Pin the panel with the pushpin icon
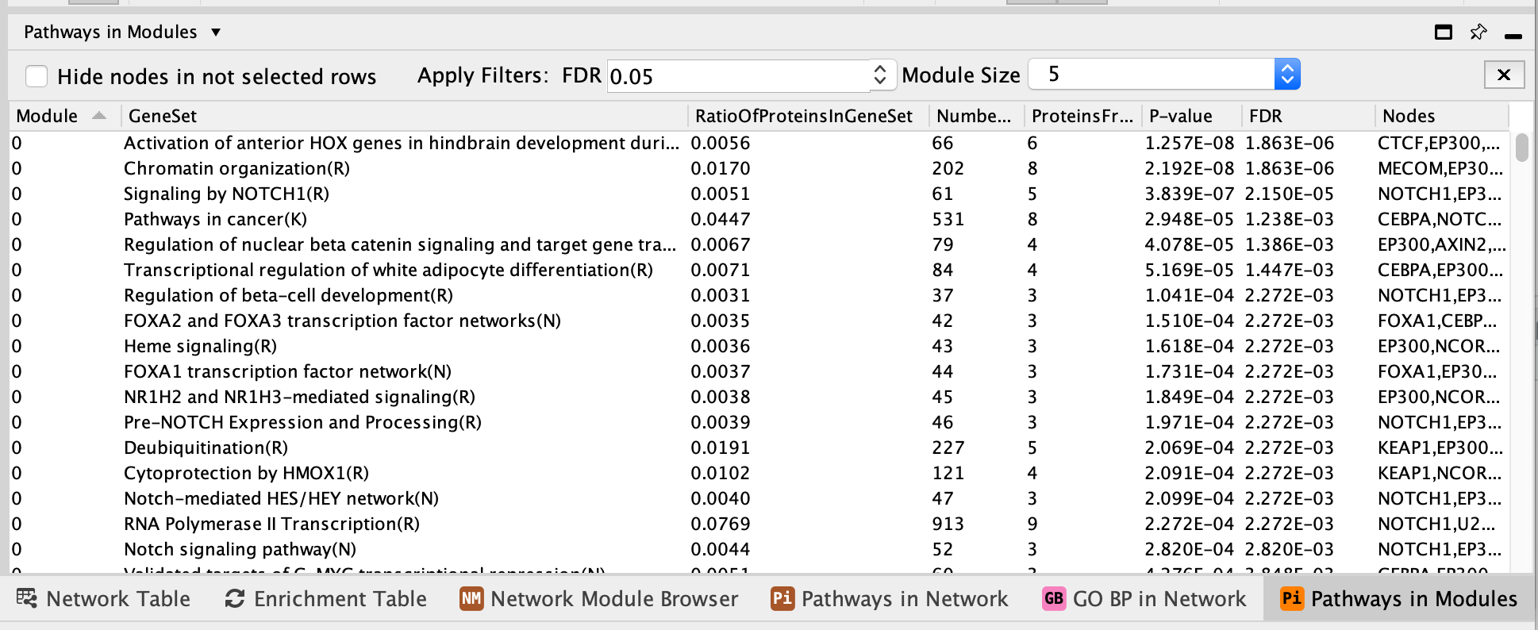This screenshot has width=1538, height=630. pyautogui.click(x=1478, y=33)
